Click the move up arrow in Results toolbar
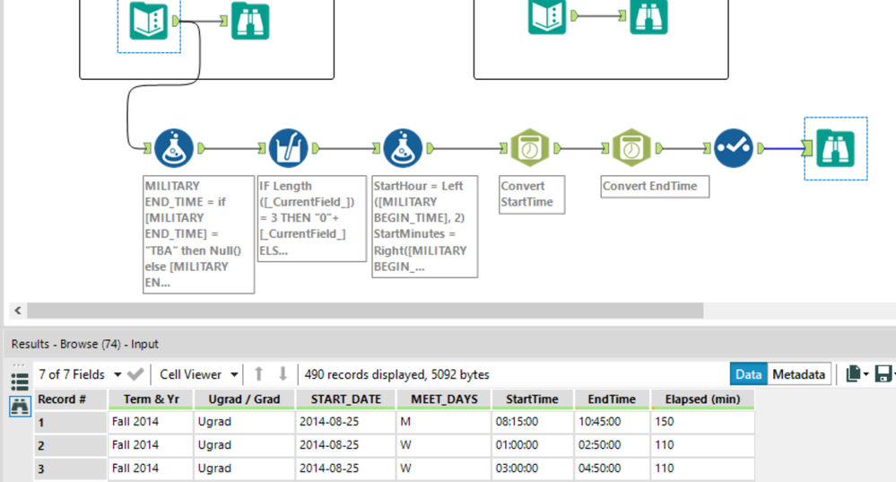 259,374
